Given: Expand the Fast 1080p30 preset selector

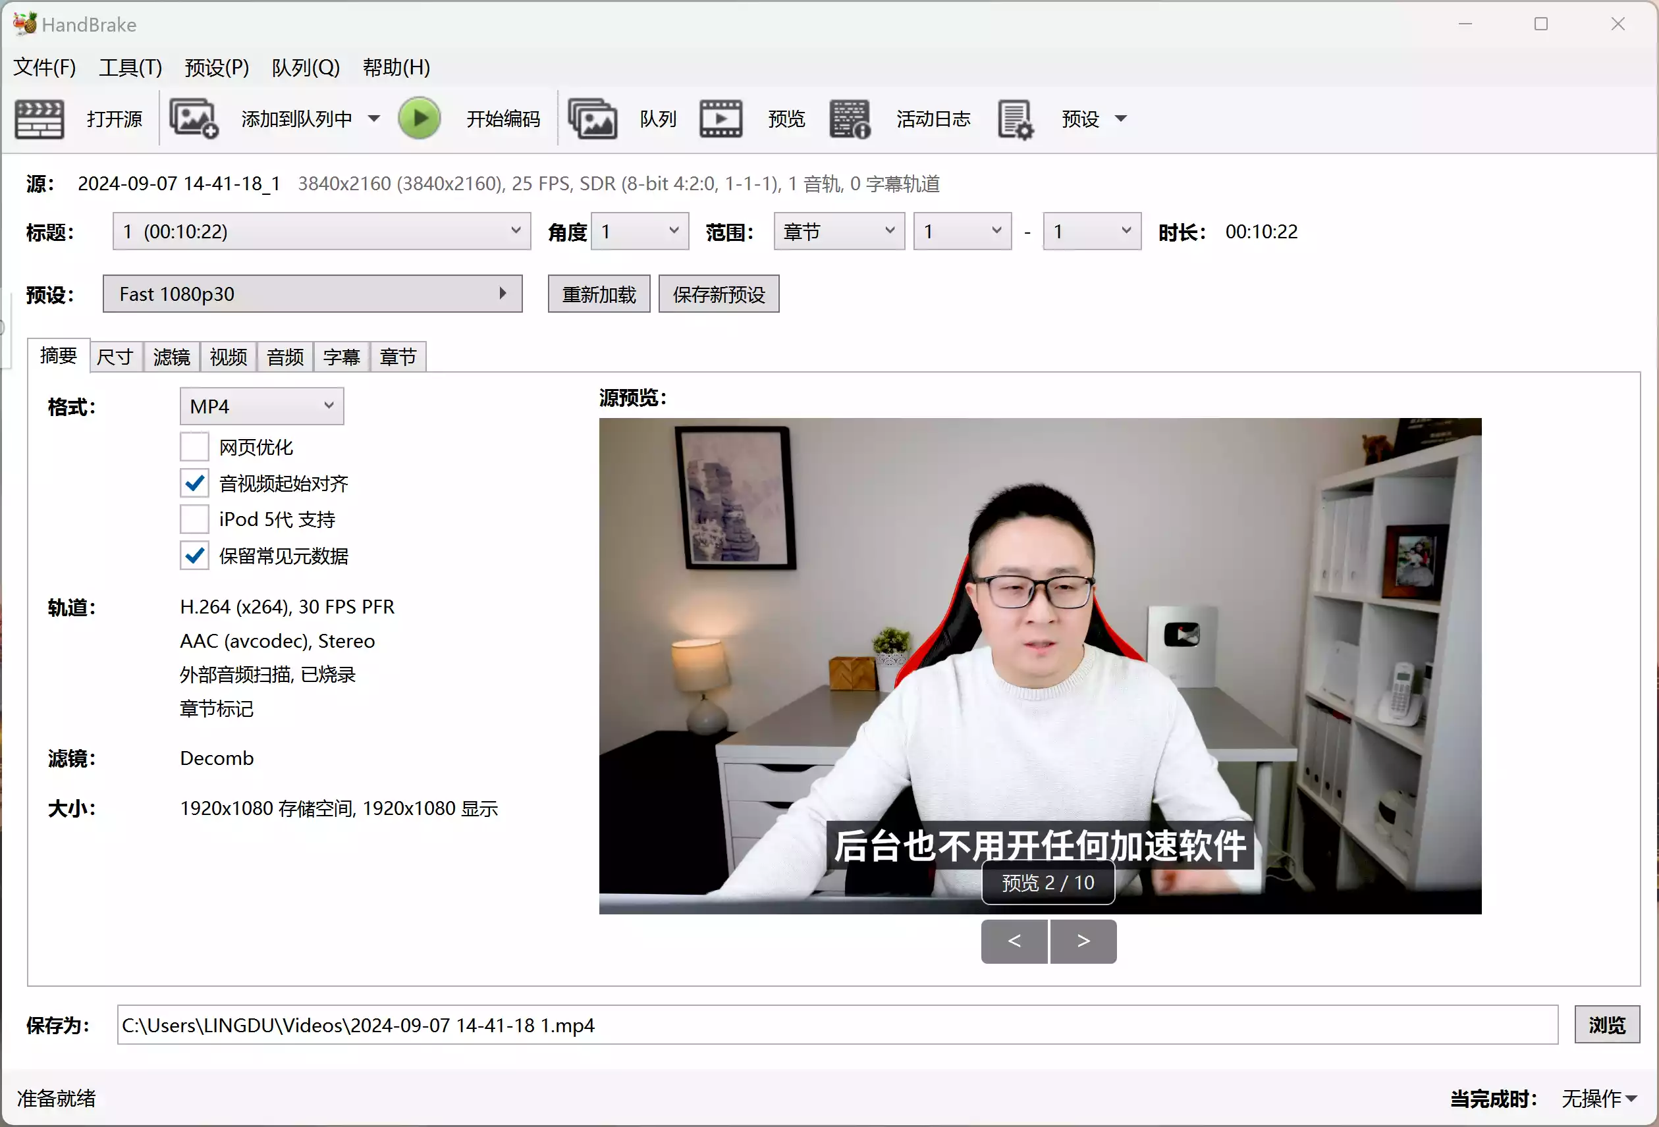Looking at the screenshot, I should tap(313, 294).
